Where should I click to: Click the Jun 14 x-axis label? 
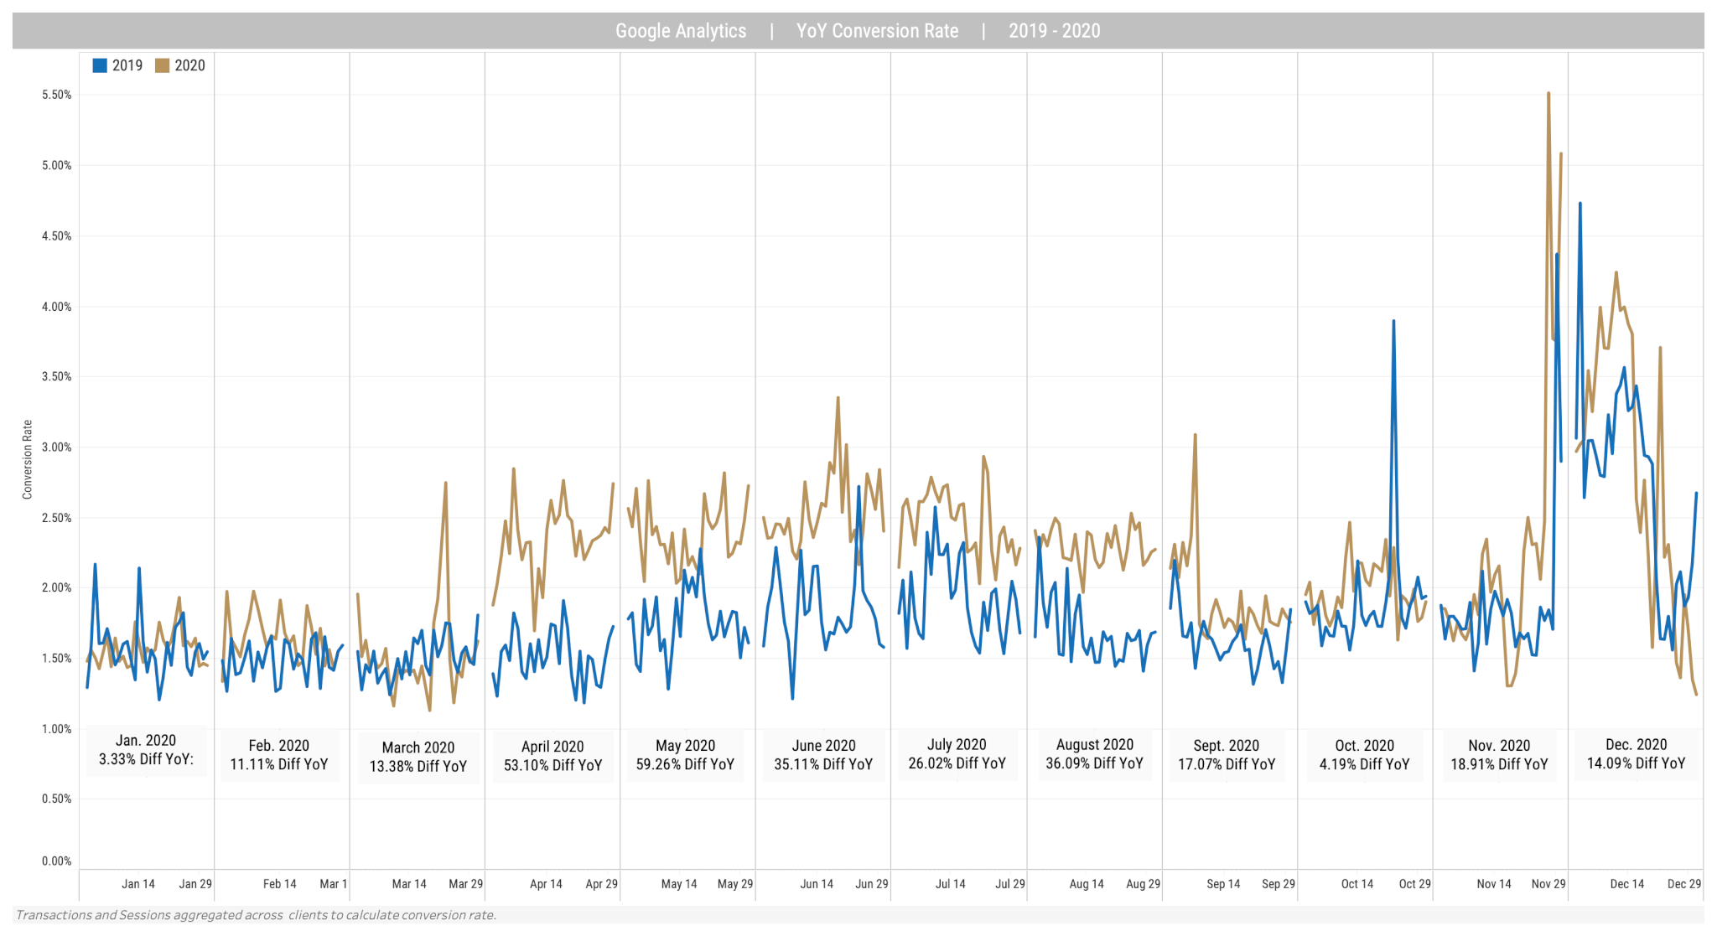point(817,884)
